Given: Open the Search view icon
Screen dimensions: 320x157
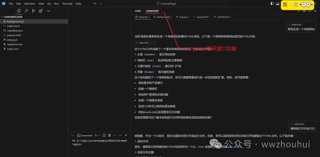Looking at the screenshot, I should pos(26,11).
